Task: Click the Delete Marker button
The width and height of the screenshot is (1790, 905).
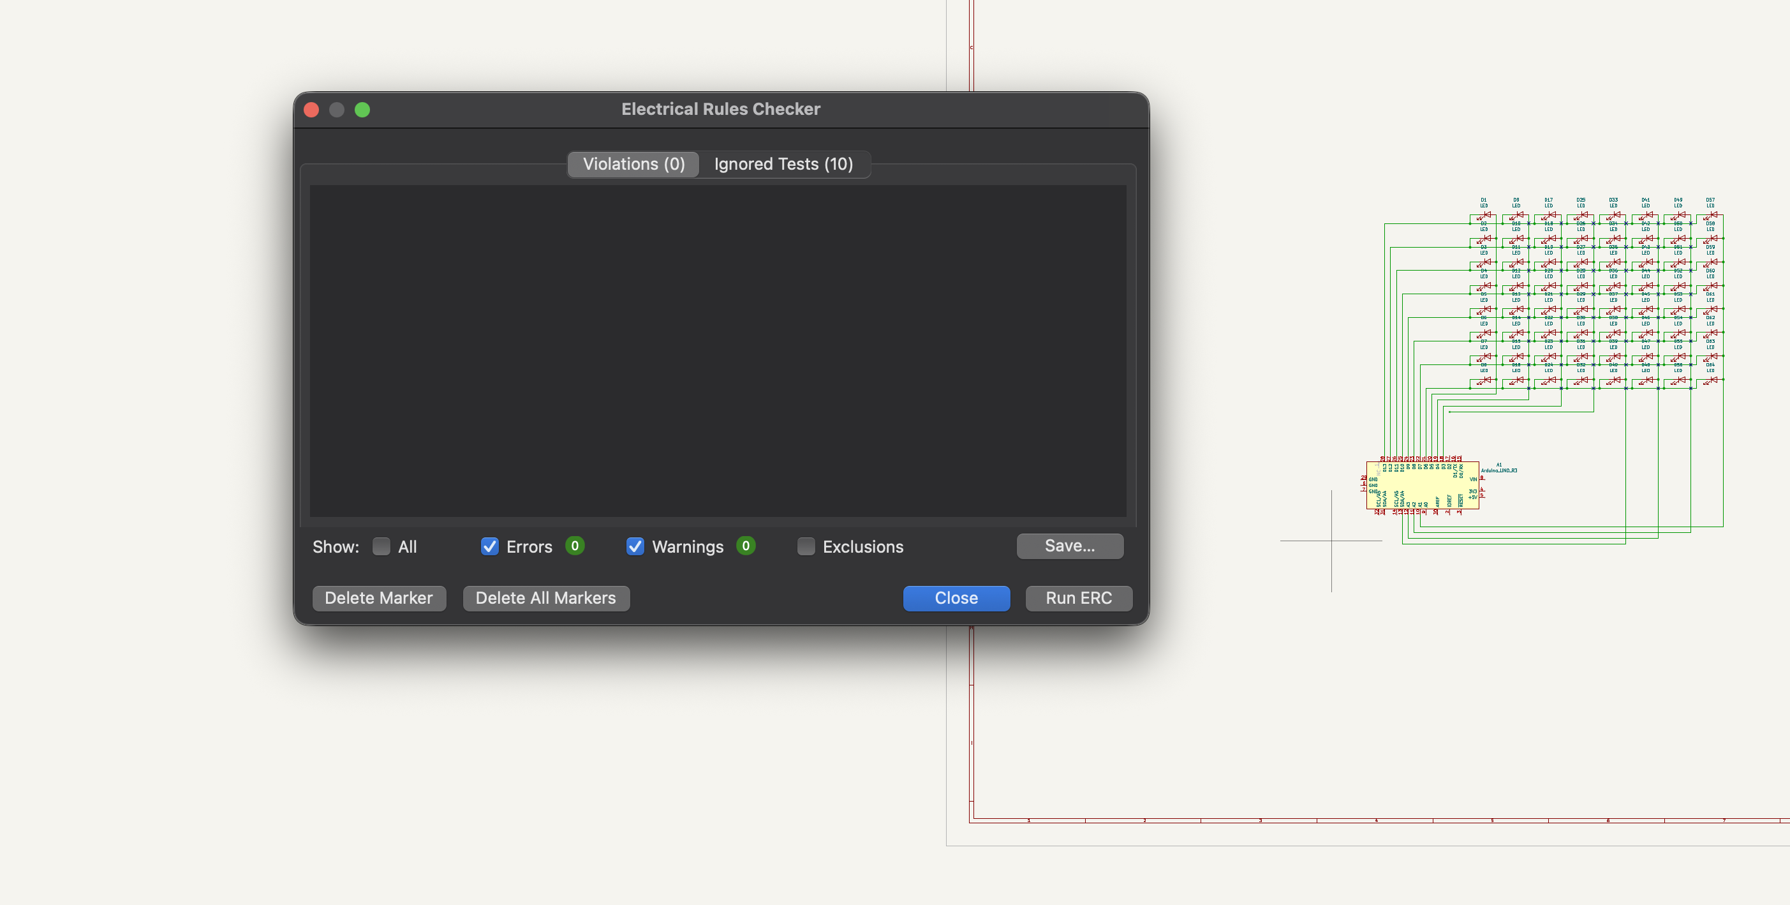Action: coord(379,598)
